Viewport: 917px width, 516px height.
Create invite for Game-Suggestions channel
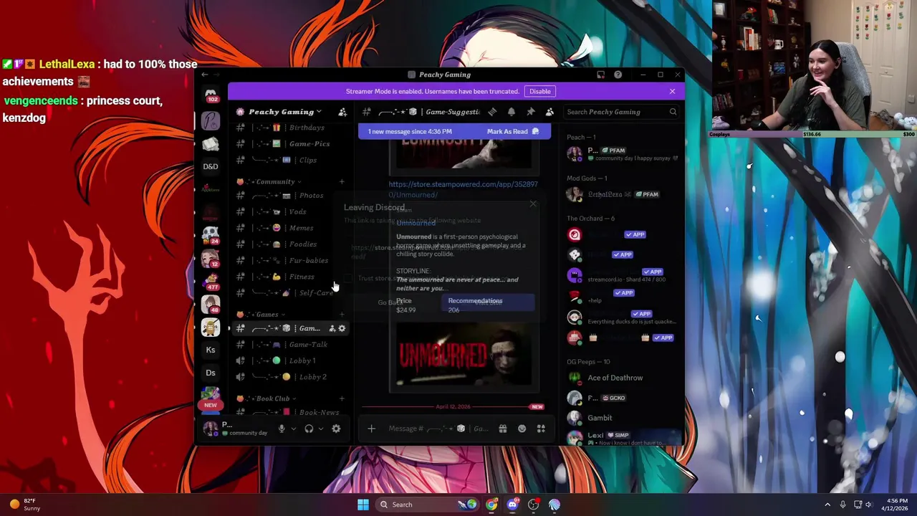(x=332, y=328)
